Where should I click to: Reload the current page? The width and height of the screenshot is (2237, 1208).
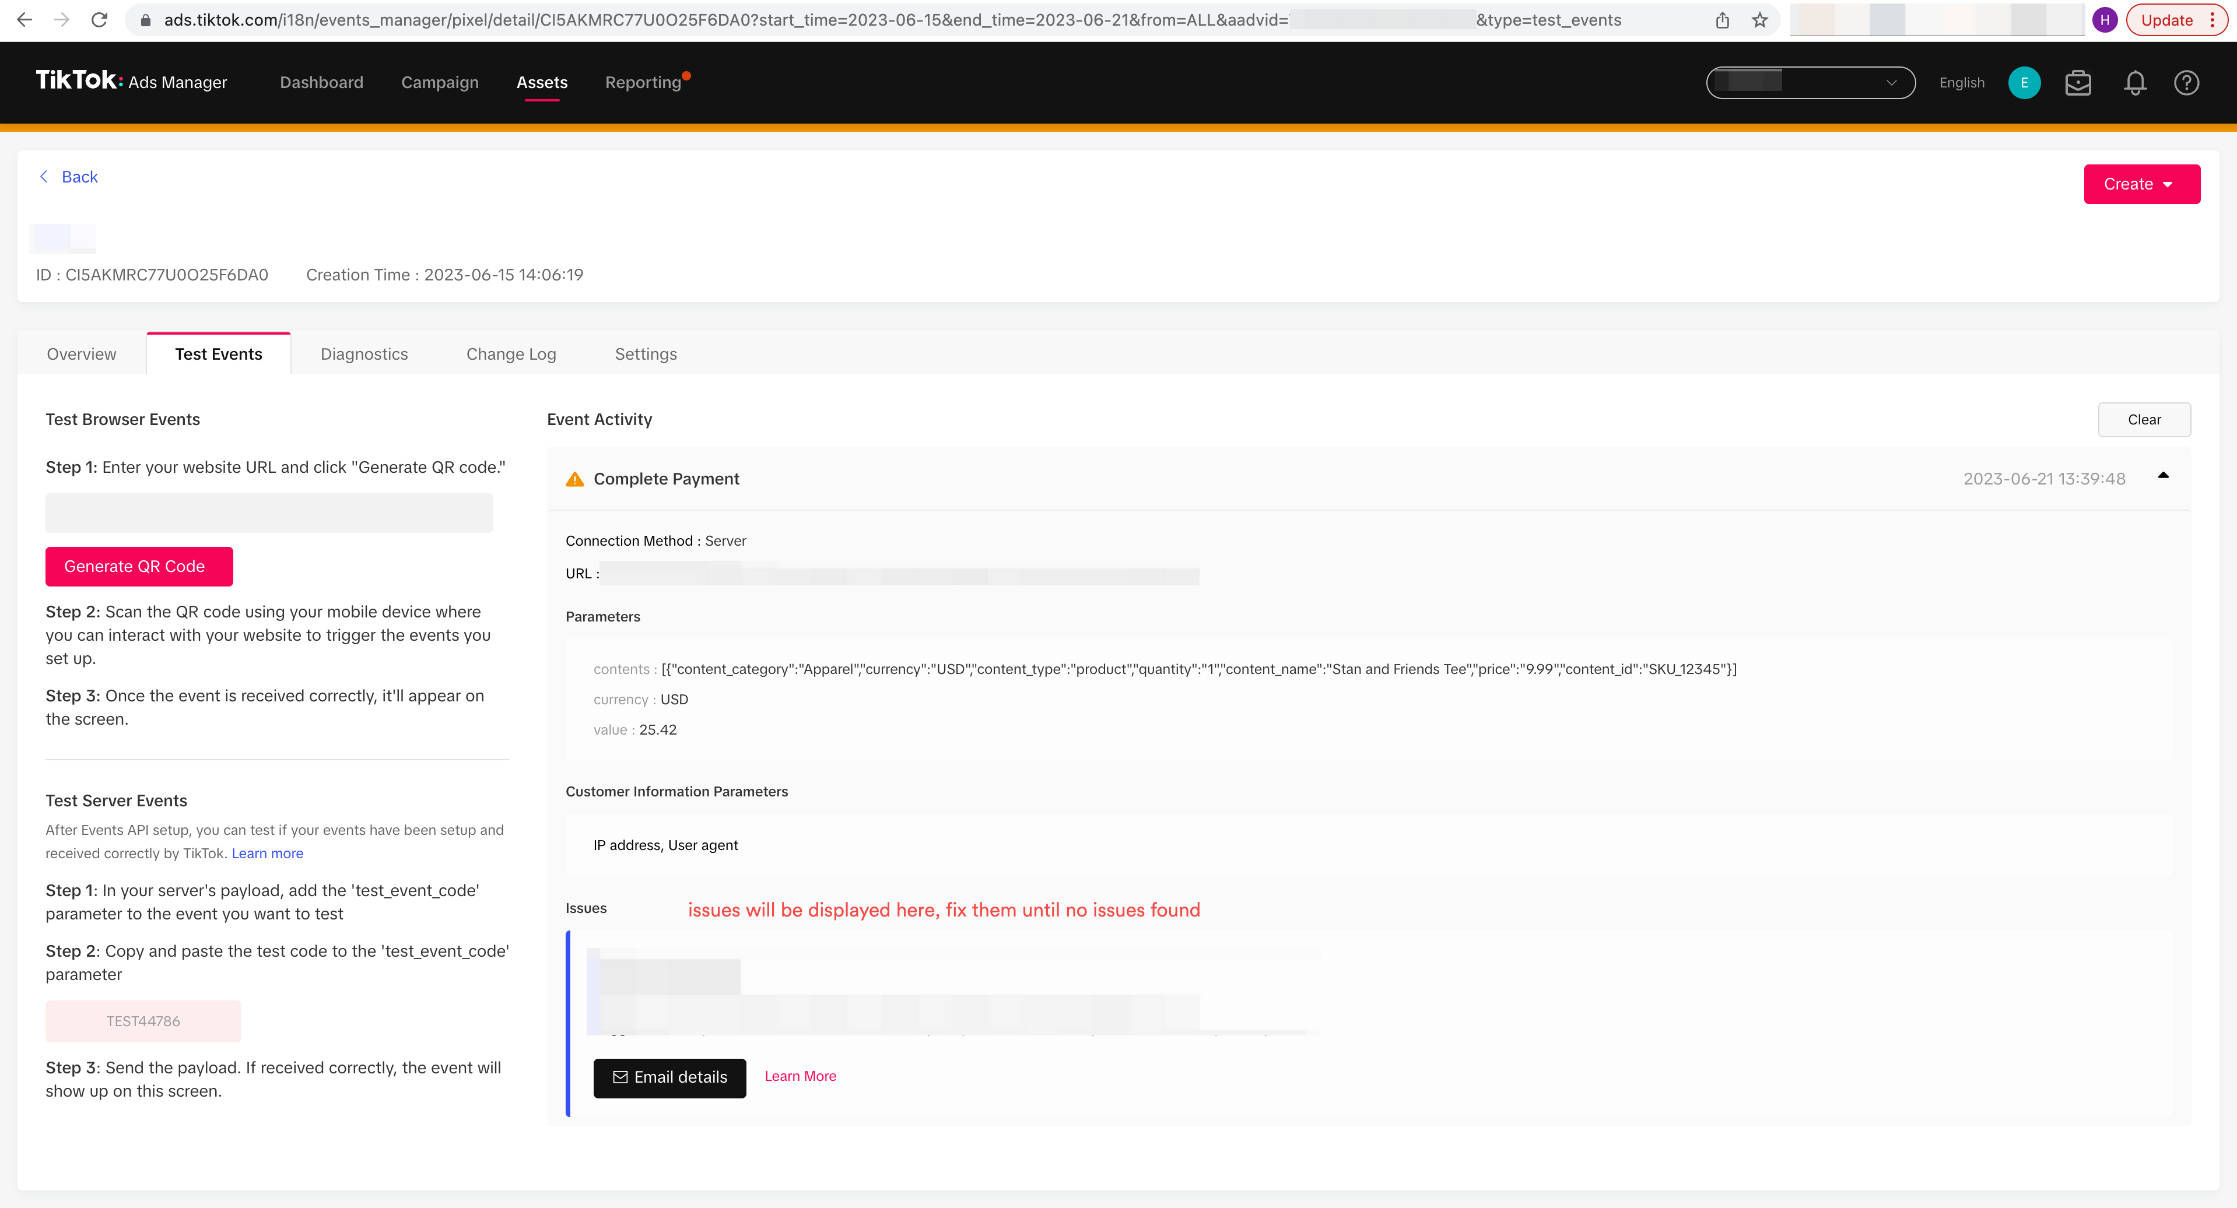tap(98, 19)
